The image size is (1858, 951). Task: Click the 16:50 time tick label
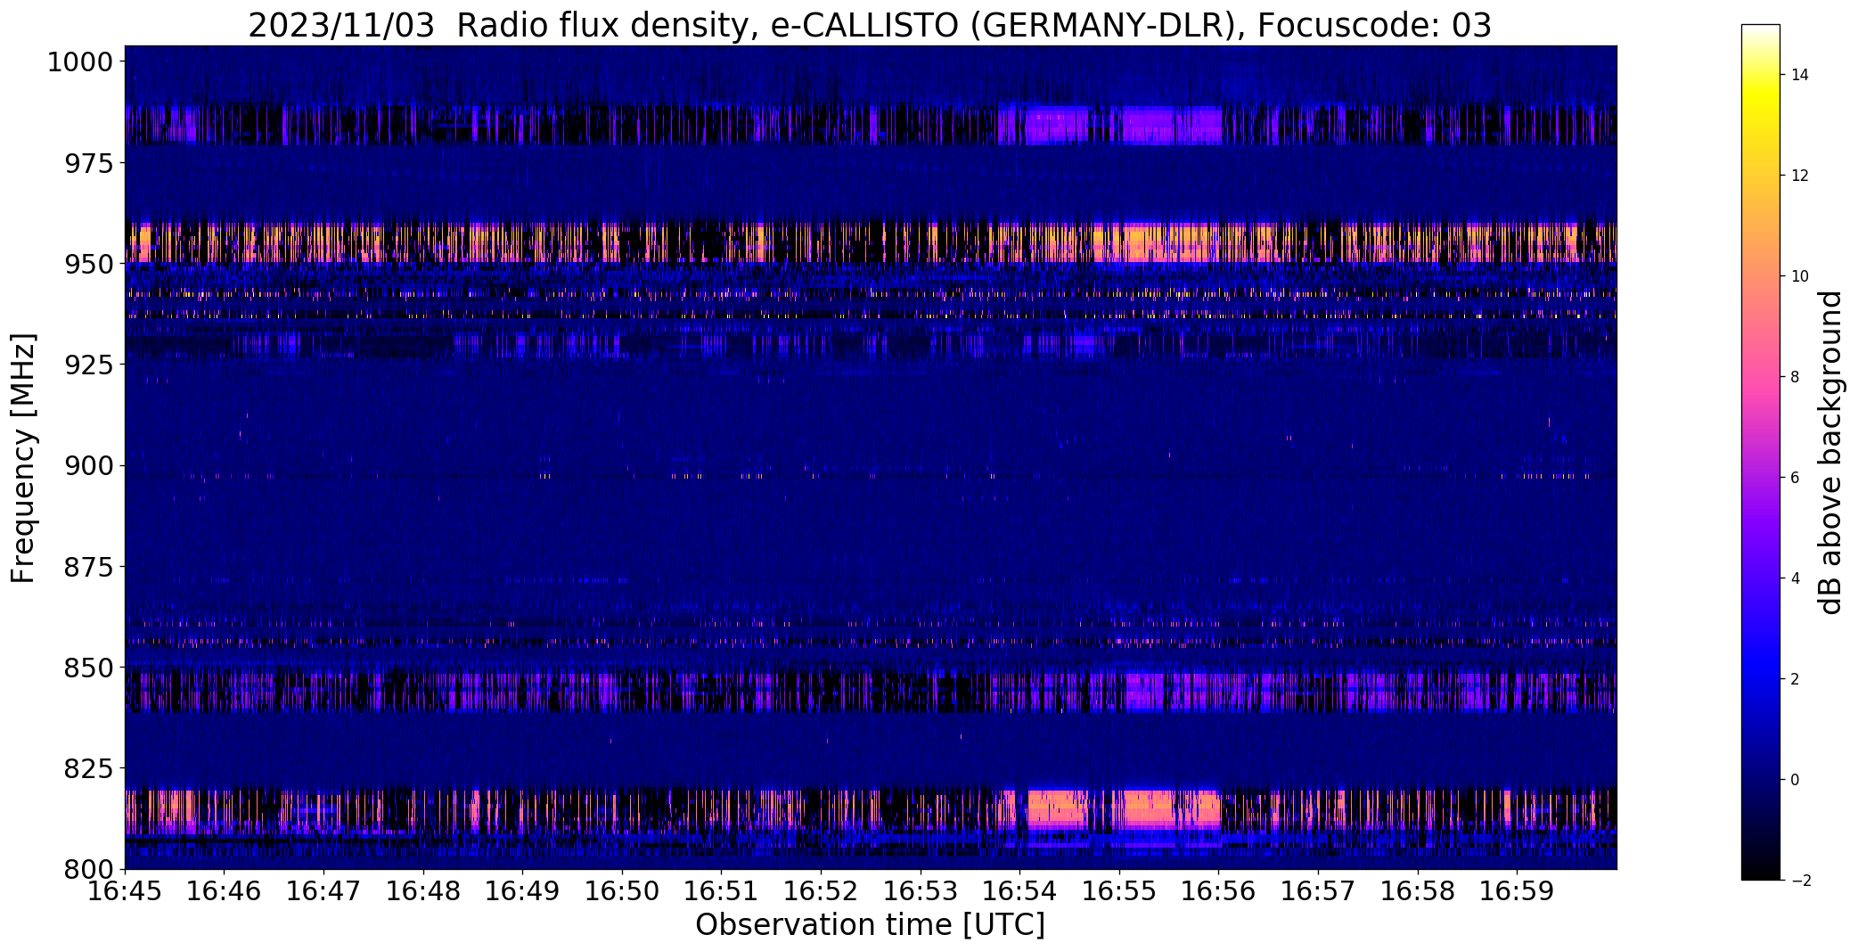[622, 891]
